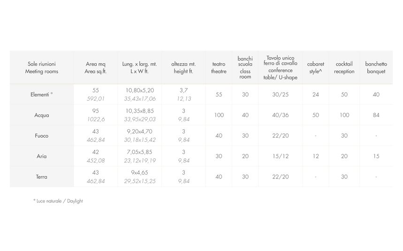403x251 pixels.
Task: Select the 10,80x5,20 dimensions cell
Action: (x=140, y=90)
